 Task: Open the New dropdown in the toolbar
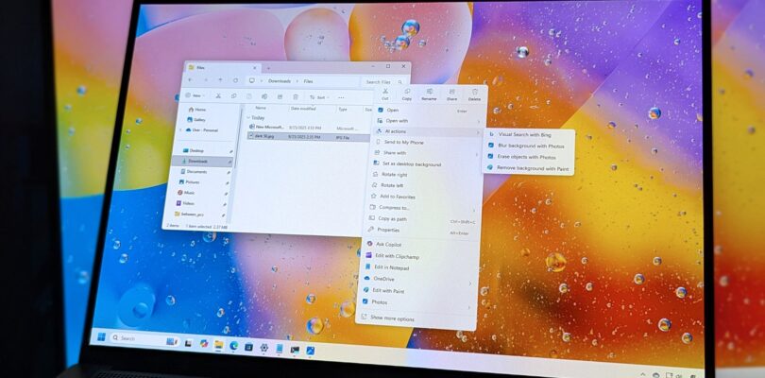(x=196, y=95)
